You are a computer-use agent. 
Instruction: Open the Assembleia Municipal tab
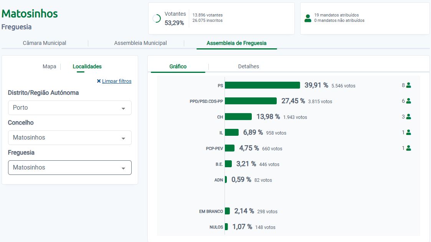[x=140, y=43]
